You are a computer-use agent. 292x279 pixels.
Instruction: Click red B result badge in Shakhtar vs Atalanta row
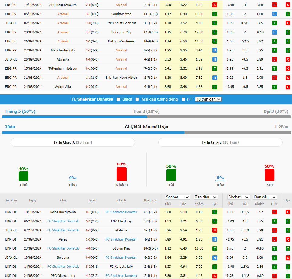click(215, 230)
